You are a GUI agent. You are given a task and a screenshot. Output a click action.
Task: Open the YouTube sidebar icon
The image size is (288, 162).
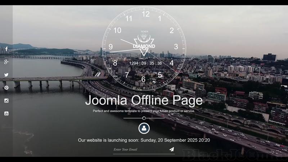click(6, 113)
